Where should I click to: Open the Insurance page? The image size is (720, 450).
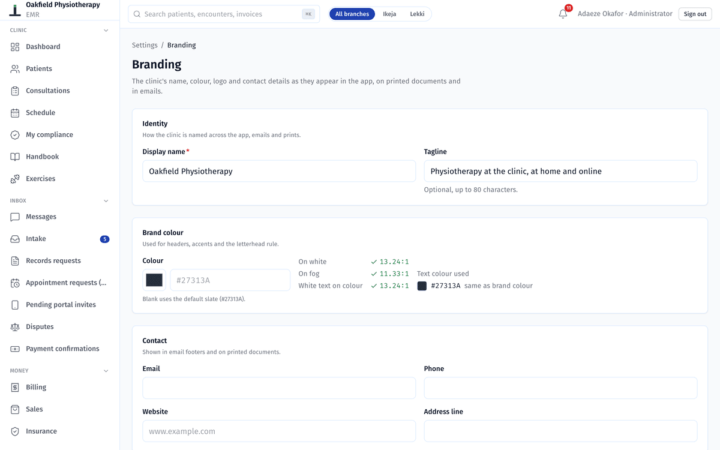pos(60,431)
